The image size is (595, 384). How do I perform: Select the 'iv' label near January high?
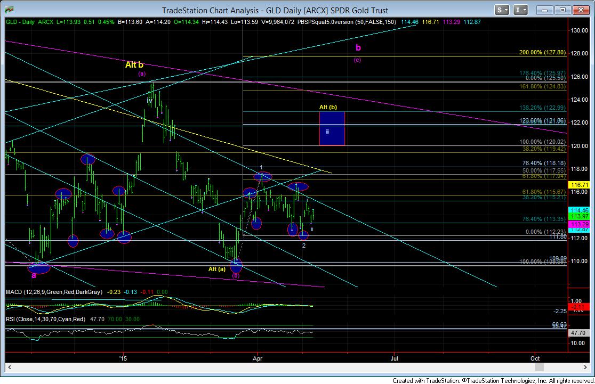pos(149,101)
